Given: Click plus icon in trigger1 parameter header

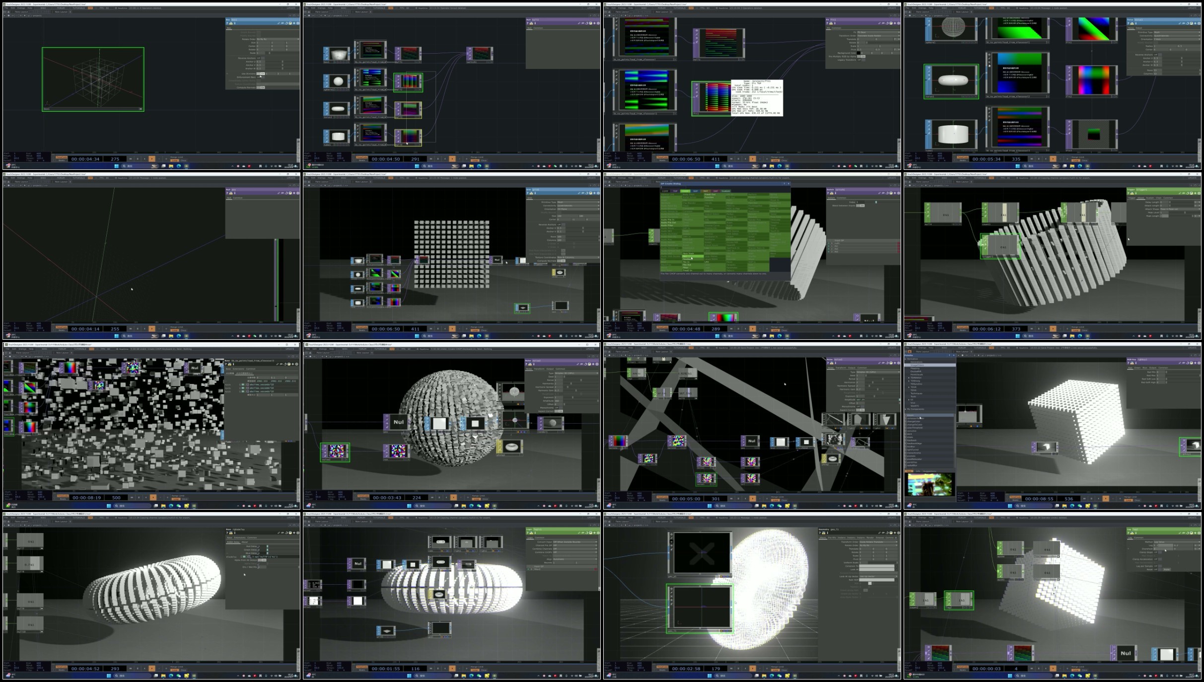Looking at the screenshot, I should pyautogui.click(x=1195, y=193).
